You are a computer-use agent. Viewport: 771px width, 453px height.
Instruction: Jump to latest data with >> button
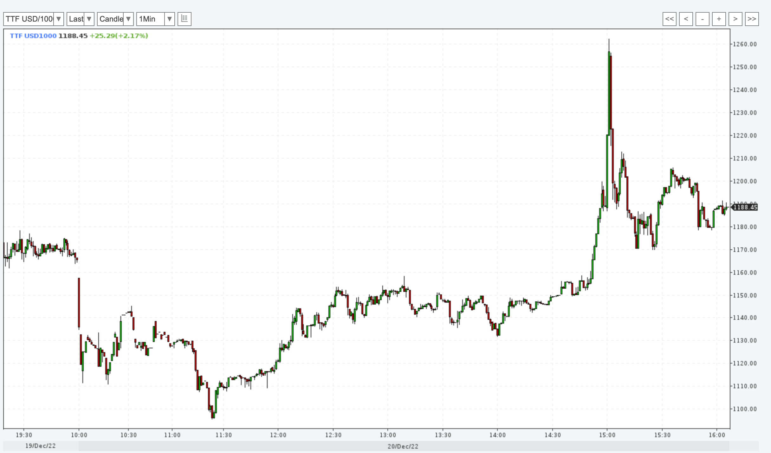(x=752, y=19)
